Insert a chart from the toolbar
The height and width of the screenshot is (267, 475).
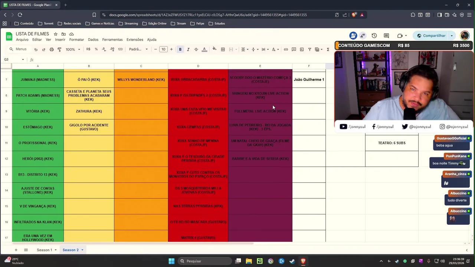click(302, 49)
